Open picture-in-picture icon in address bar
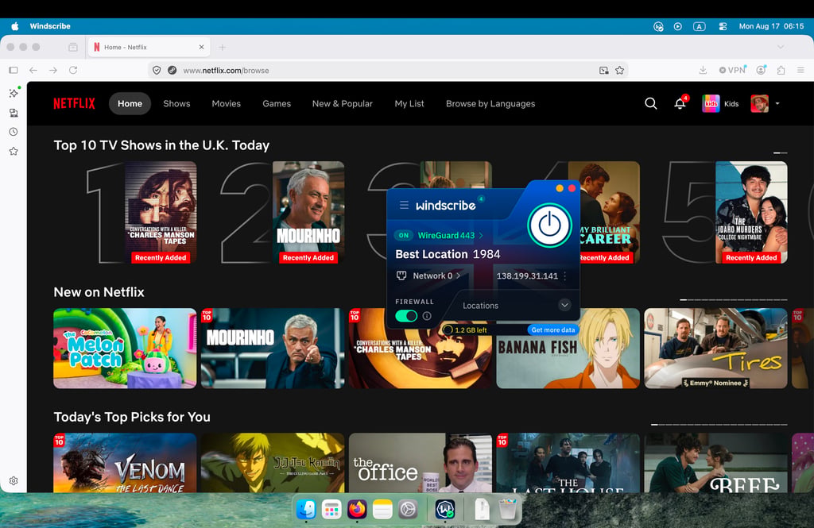 point(604,70)
